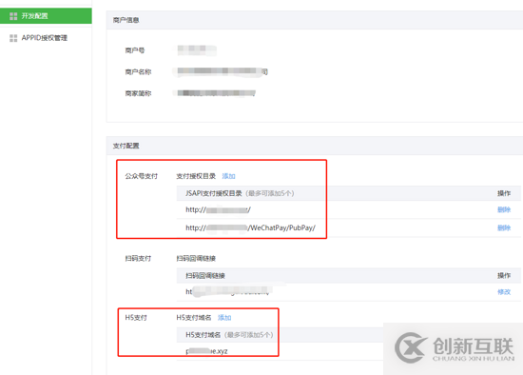Click the 扫码支付 label
The image size is (523, 375).
pyautogui.click(x=138, y=258)
